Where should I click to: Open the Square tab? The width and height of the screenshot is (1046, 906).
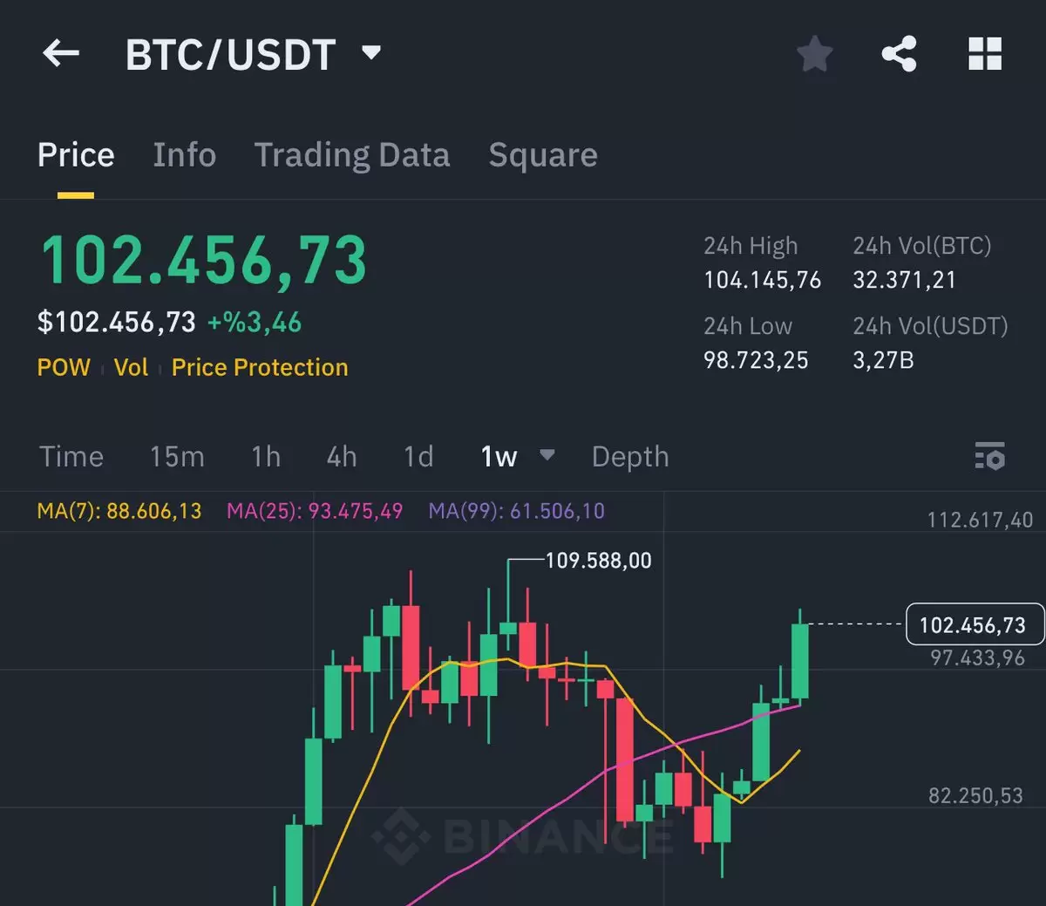[x=543, y=155]
